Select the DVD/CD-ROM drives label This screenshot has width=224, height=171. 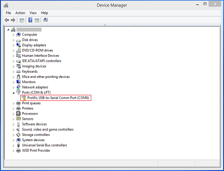[x=38, y=50]
